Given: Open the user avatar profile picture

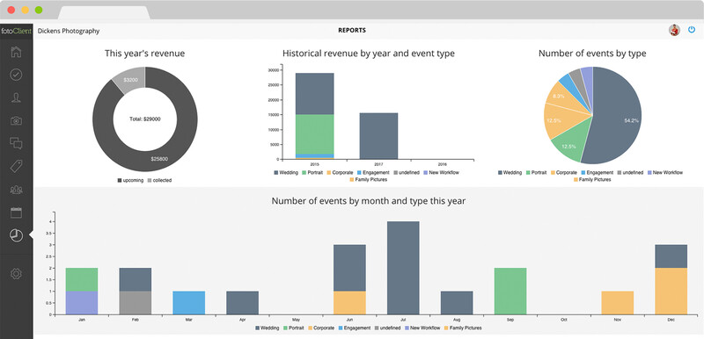Looking at the screenshot, I should click(674, 31).
